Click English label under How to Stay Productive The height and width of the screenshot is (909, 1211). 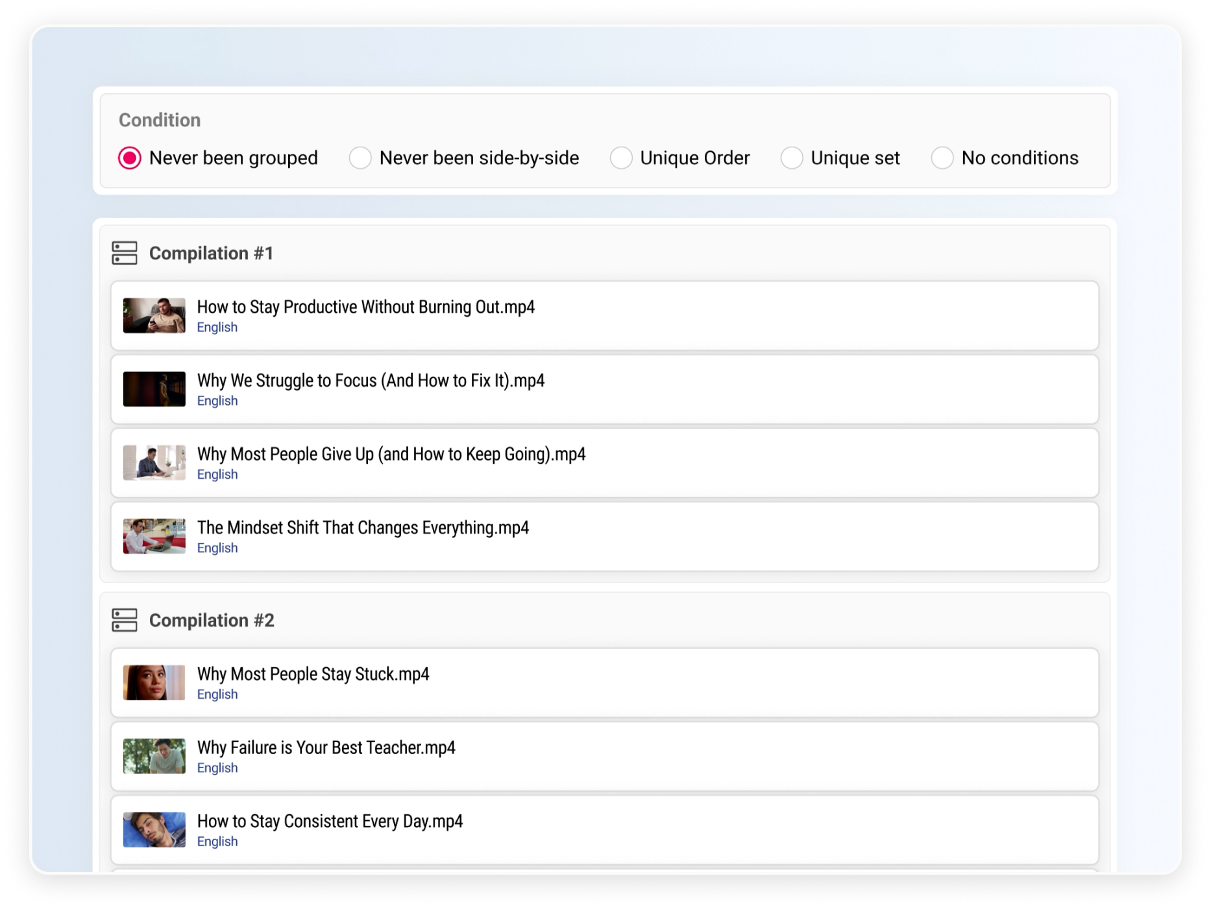217,328
